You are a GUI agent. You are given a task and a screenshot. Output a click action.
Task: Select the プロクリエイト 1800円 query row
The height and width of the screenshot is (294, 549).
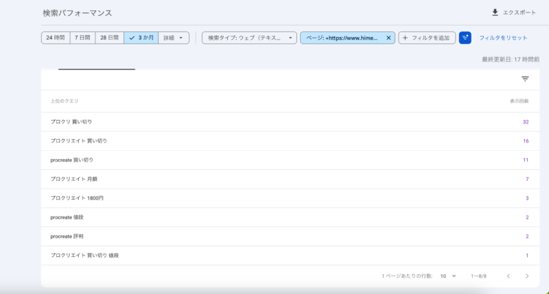pyautogui.click(x=290, y=198)
